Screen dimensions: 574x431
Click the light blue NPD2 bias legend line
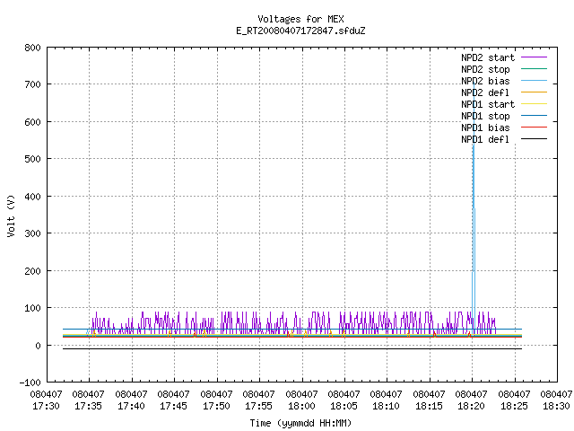click(535, 80)
